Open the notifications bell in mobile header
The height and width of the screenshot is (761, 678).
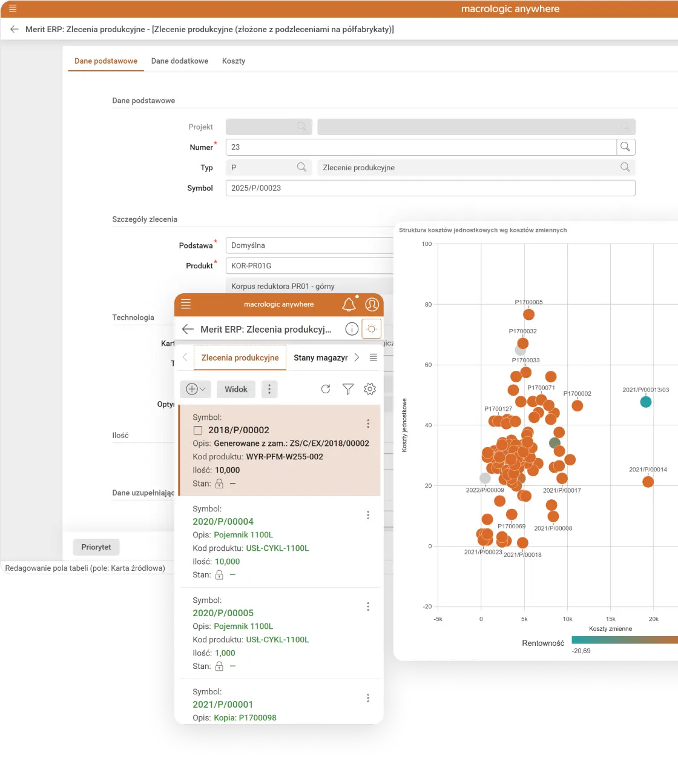[x=349, y=305]
